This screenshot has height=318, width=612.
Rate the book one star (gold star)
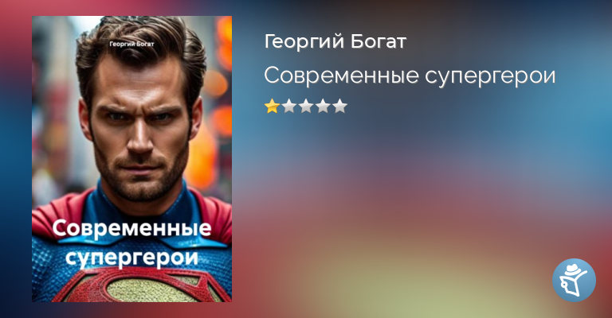click(272, 106)
